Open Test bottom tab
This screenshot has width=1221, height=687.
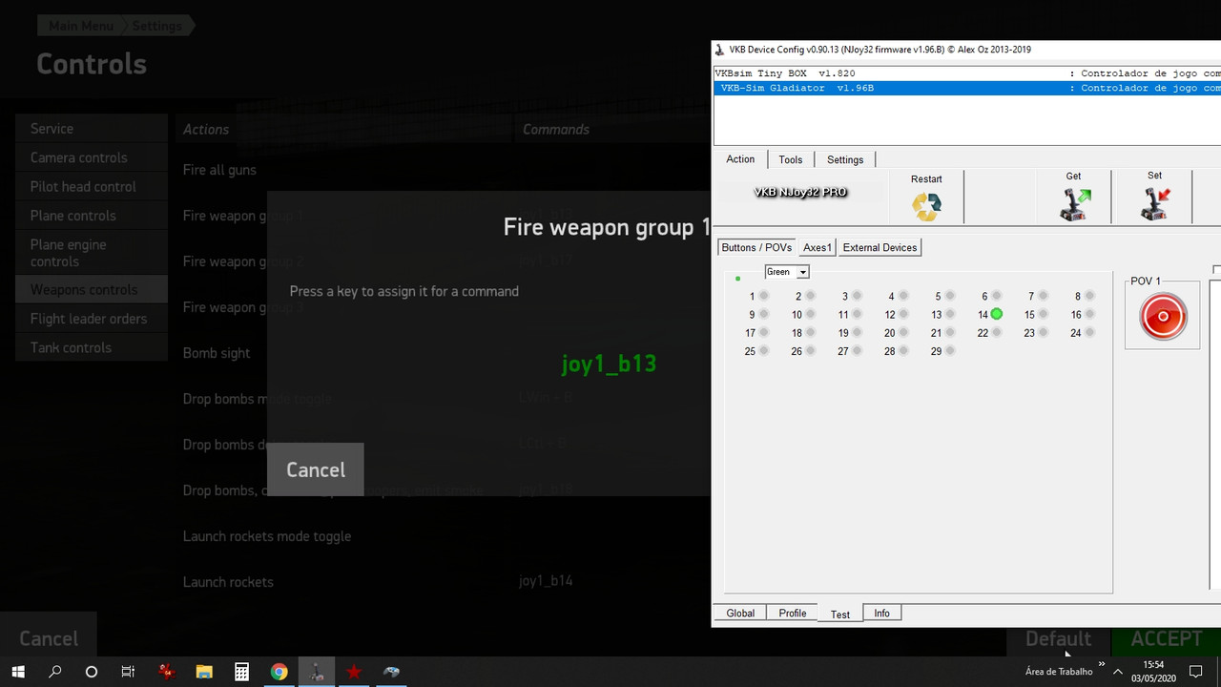(839, 614)
